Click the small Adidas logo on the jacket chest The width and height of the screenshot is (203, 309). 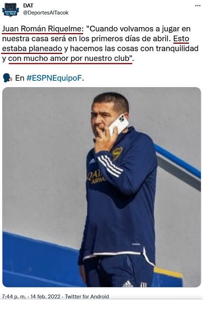[92, 162]
